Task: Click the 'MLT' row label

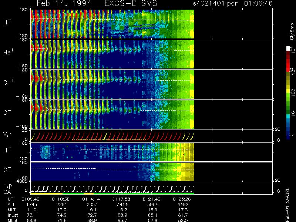Action: tap(11, 210)
